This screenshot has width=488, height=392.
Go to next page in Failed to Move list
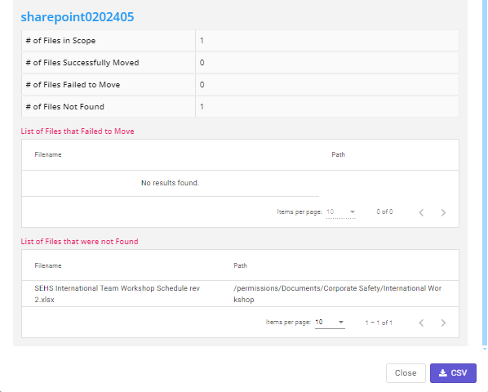coord(443,212)
